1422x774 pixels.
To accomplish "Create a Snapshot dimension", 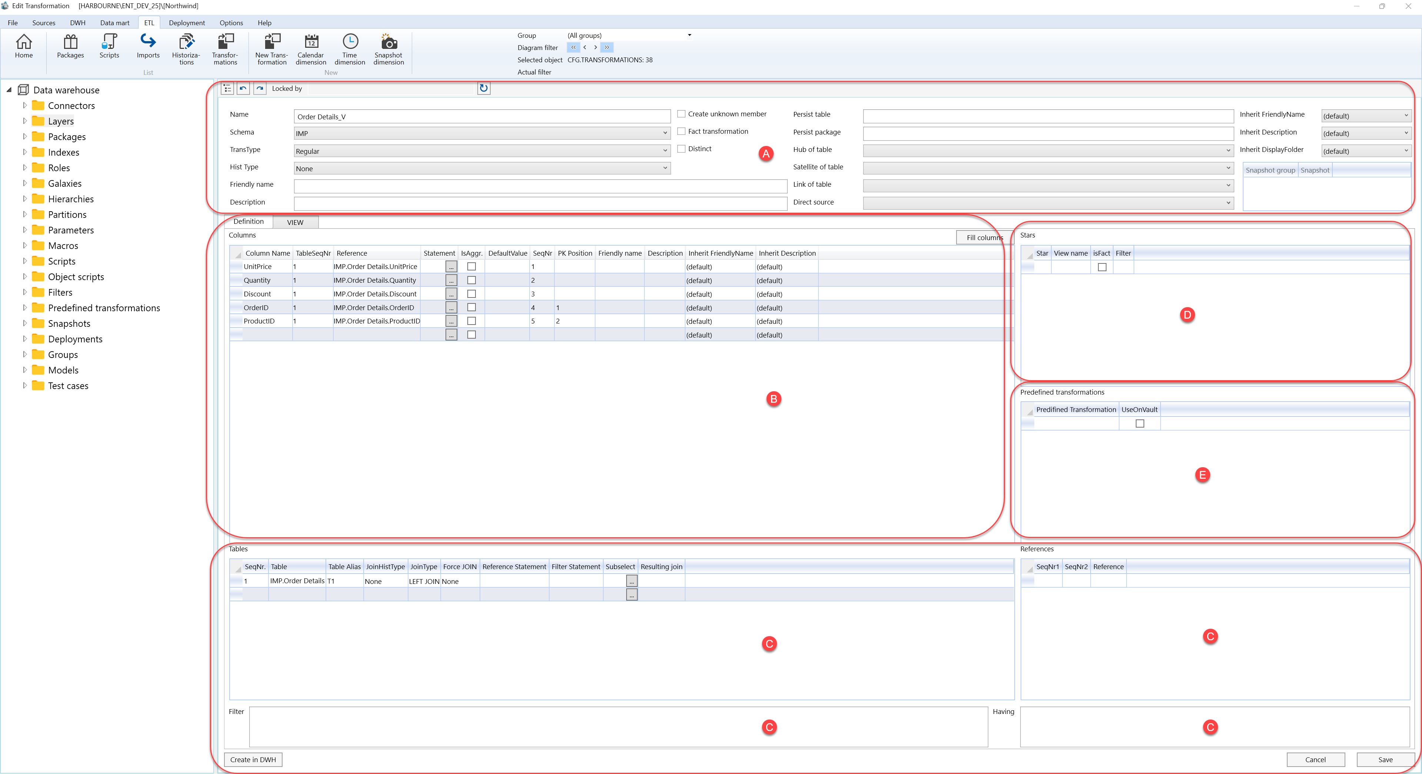I will point(388,49).
